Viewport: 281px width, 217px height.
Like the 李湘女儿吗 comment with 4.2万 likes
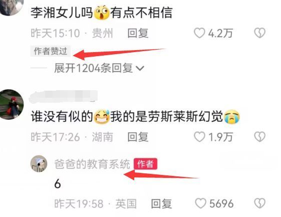[x=199, y=33]
